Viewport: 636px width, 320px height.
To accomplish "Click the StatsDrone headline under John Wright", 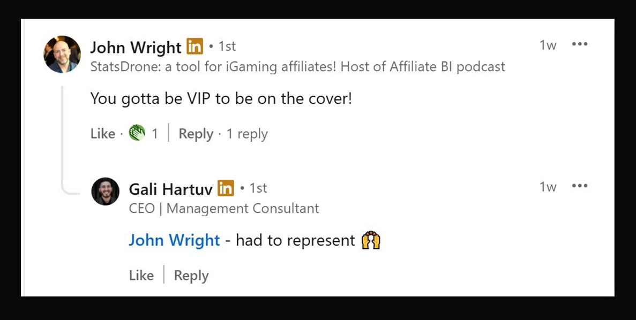I will [x=298, y=66].
